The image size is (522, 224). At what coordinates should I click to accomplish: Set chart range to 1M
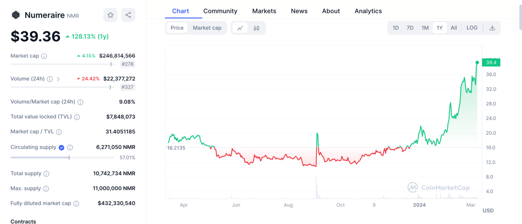tap(425, 28)
